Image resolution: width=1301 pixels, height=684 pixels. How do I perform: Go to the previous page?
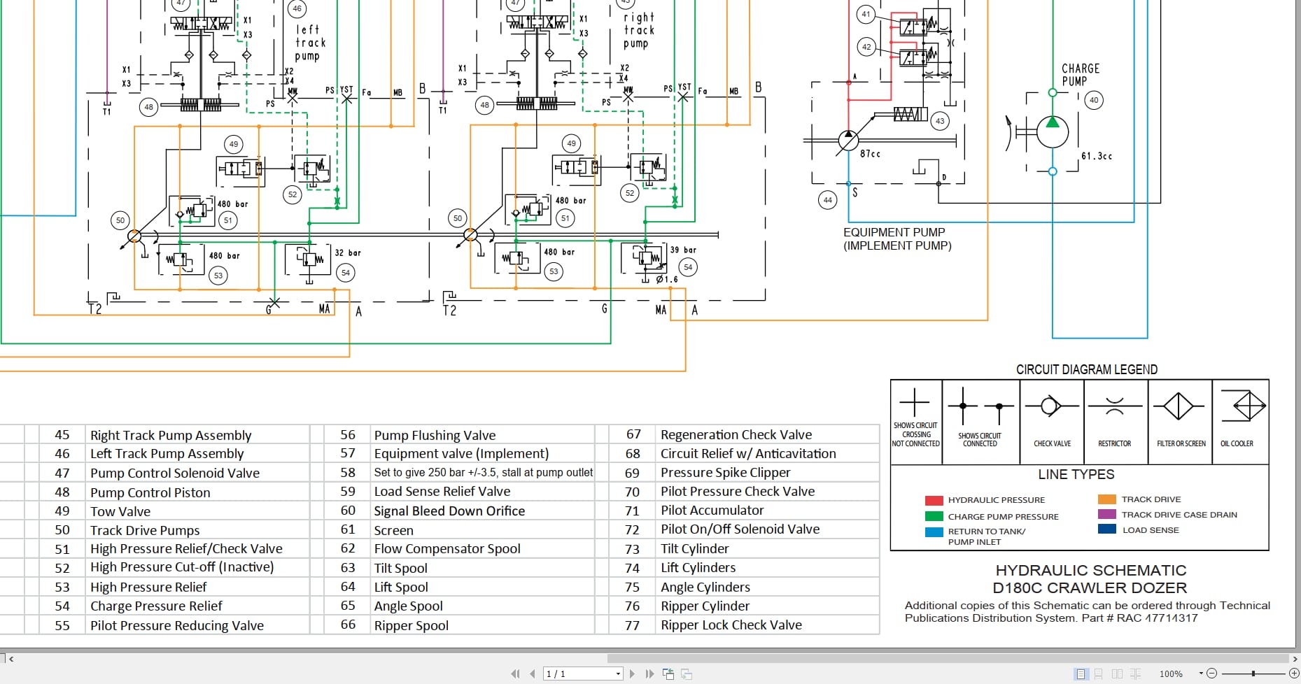click(x=532, y=674)
